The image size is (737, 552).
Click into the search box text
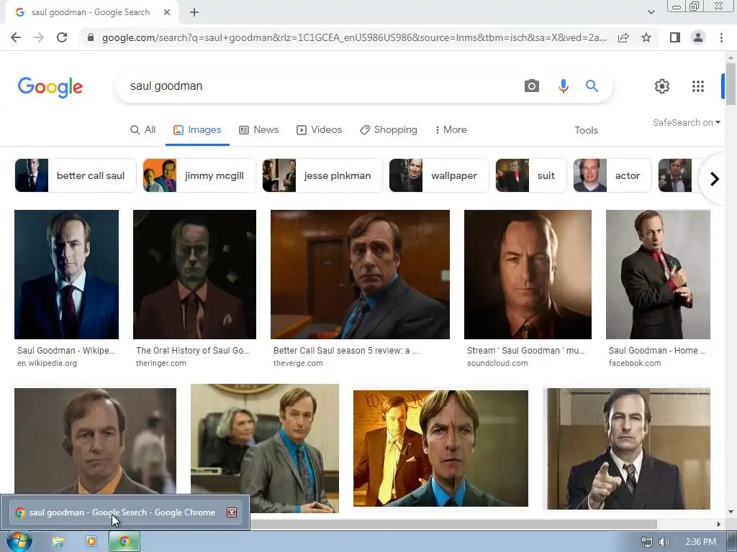[166, 86]
